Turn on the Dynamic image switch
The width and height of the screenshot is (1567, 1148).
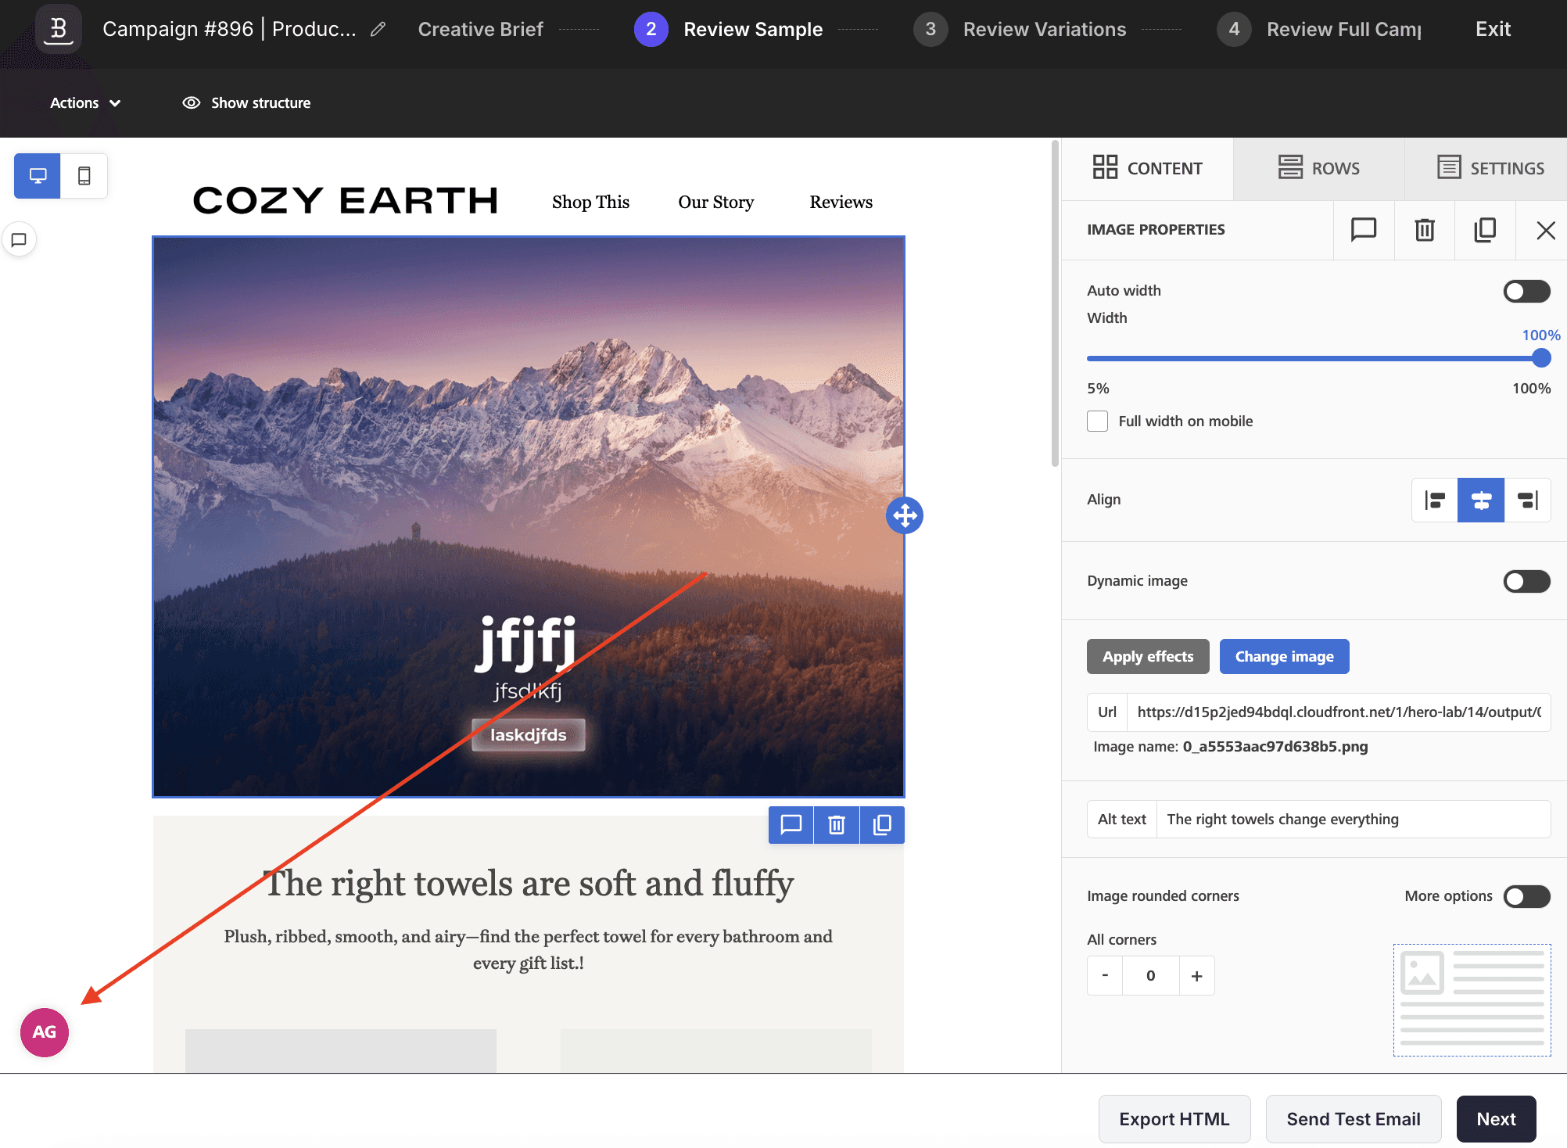click(x=1526, y=581)
